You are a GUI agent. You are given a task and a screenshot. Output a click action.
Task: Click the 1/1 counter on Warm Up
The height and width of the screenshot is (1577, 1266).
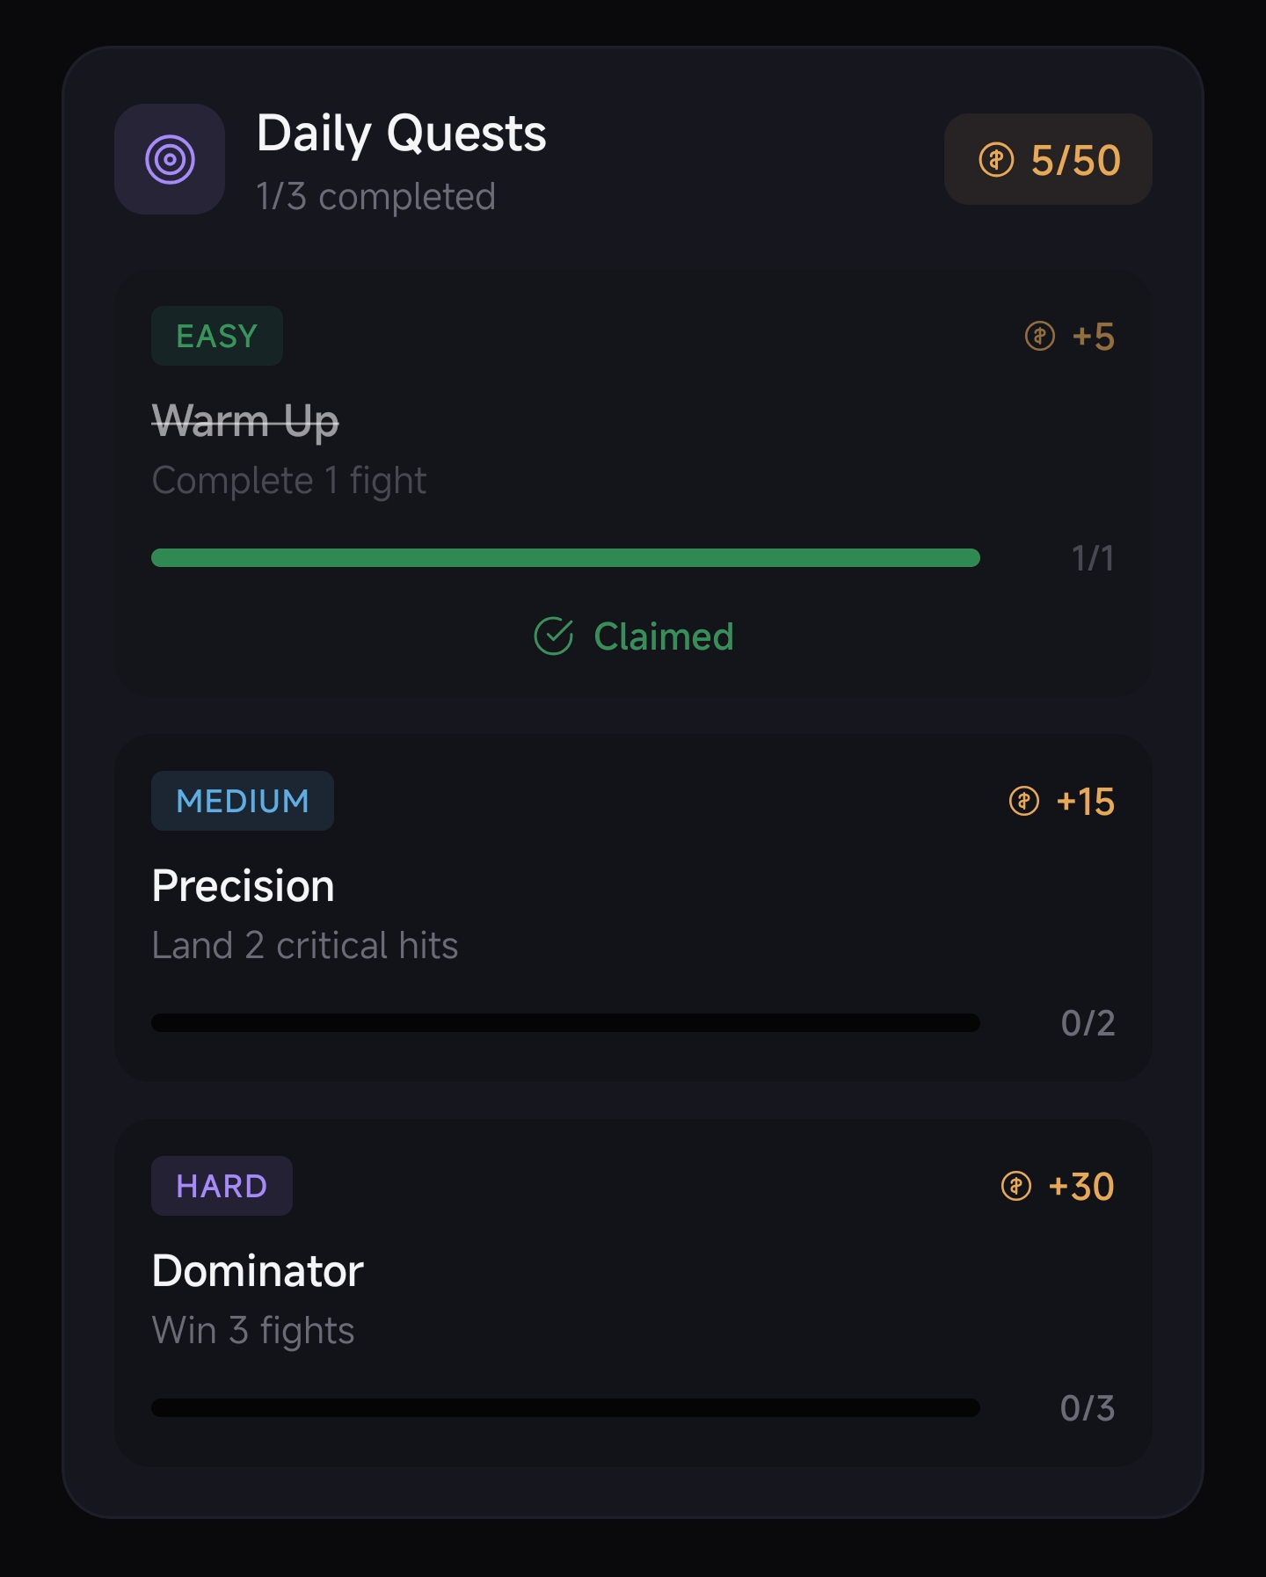coord(1092,557)
